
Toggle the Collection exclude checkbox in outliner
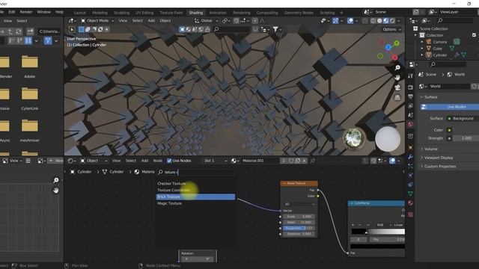tap(474, 35)
